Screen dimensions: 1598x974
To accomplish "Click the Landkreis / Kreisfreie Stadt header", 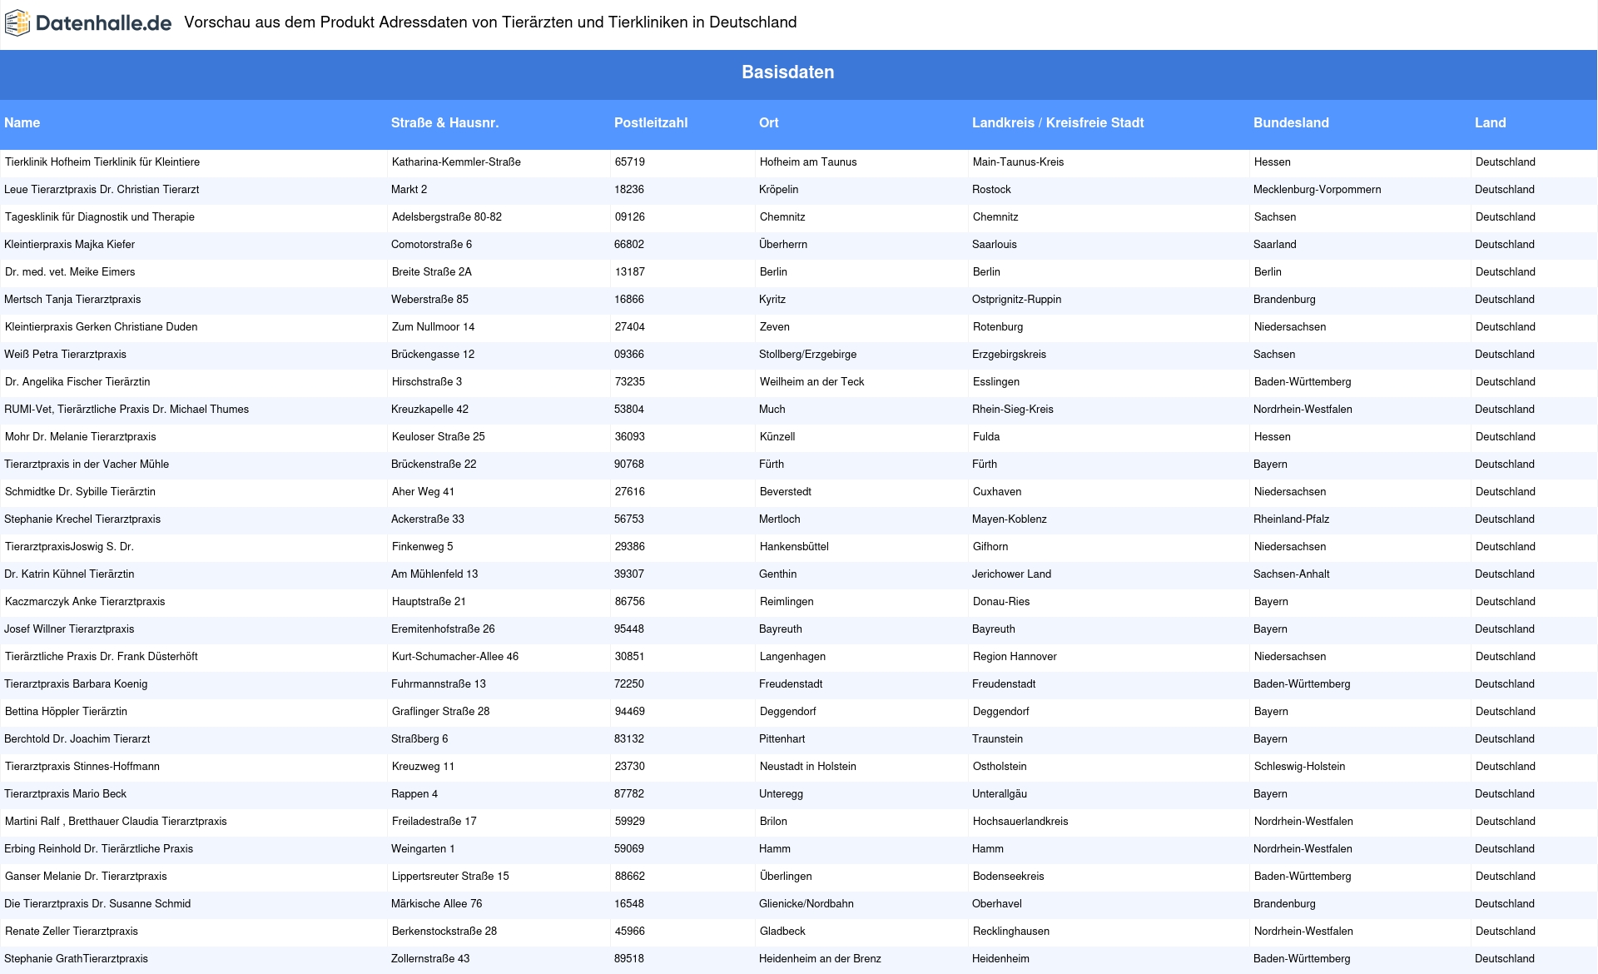I will click(1058, 123).
